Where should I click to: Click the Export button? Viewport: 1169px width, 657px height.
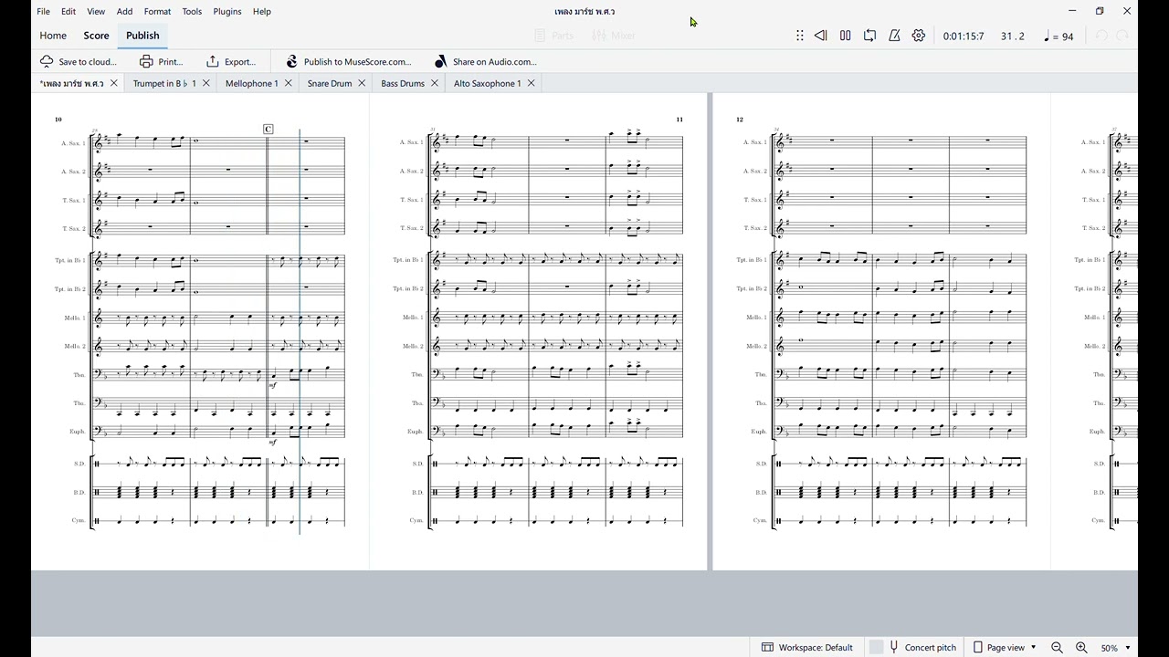click(231, 61)
